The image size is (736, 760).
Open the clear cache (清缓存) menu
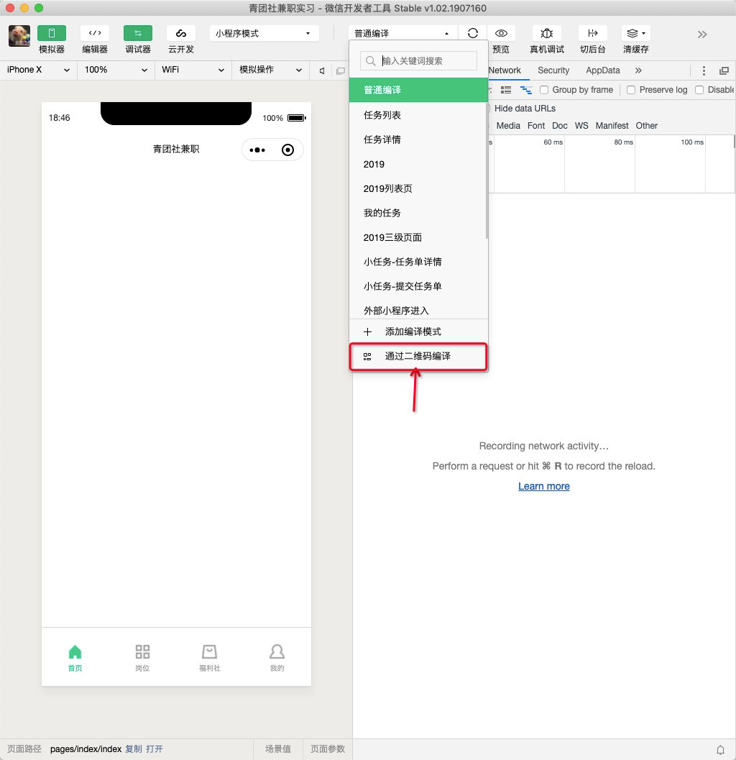coord(635,33)
